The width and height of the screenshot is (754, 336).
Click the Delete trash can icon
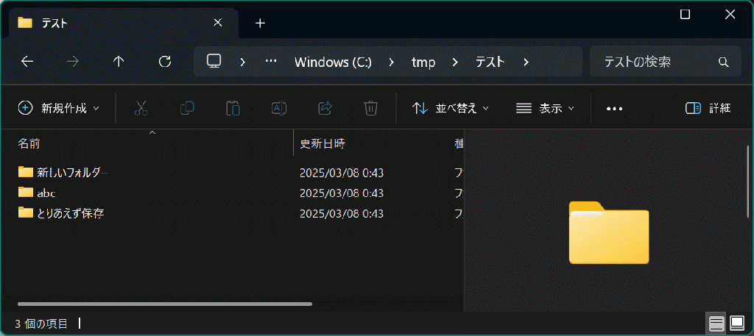pyautogui.click(x=370, y=108)
